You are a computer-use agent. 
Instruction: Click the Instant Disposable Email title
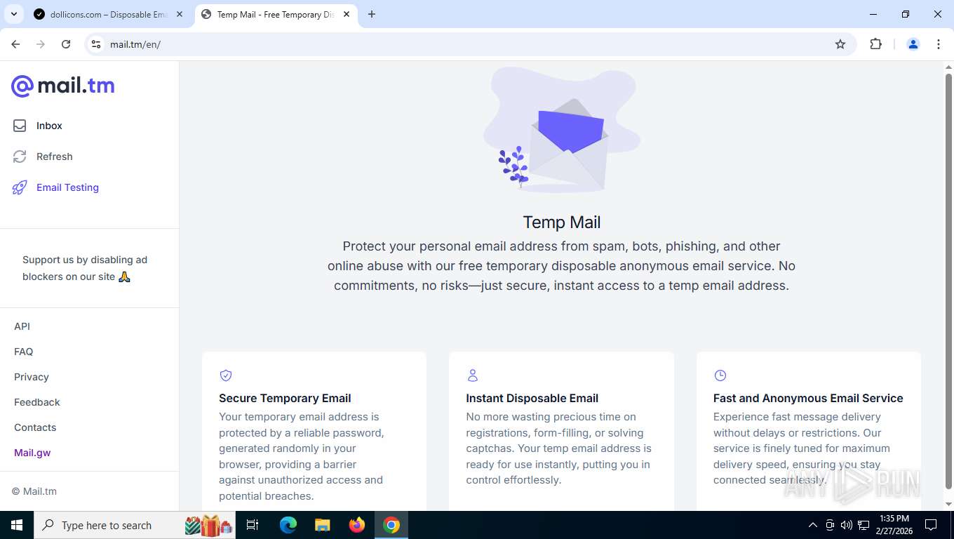point(532,398)
